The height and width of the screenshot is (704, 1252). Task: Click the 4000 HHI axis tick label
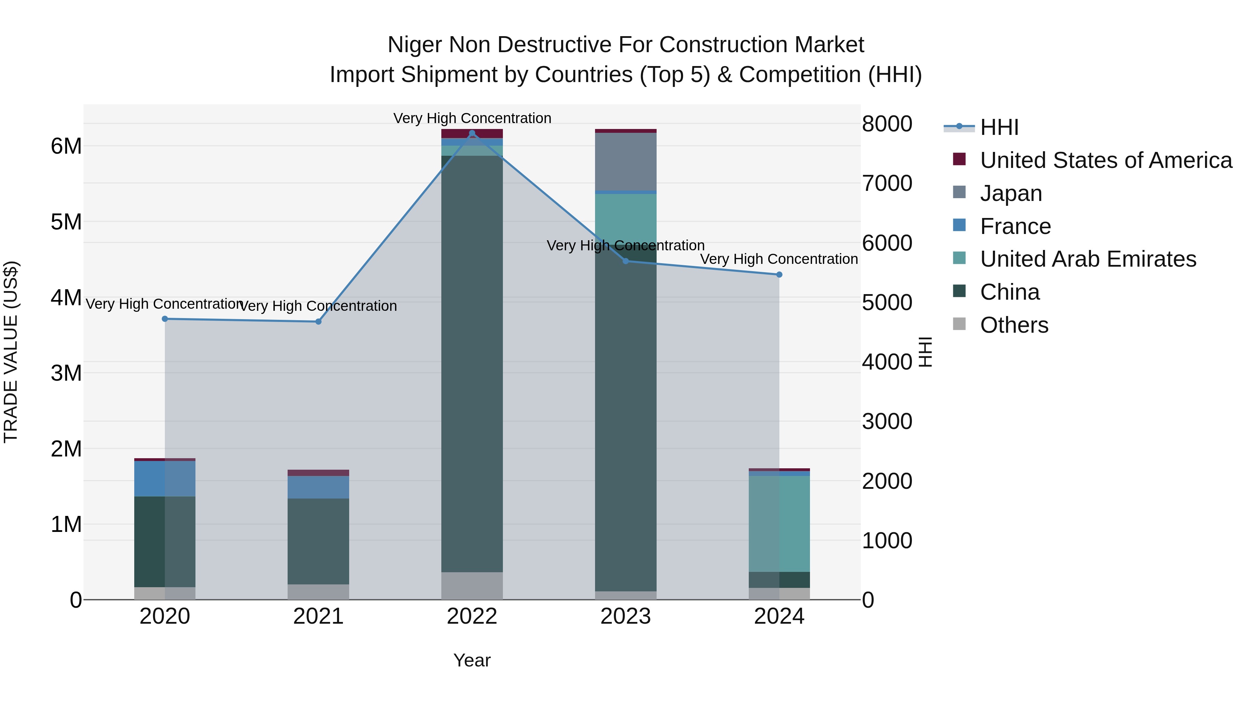(887, 362)
